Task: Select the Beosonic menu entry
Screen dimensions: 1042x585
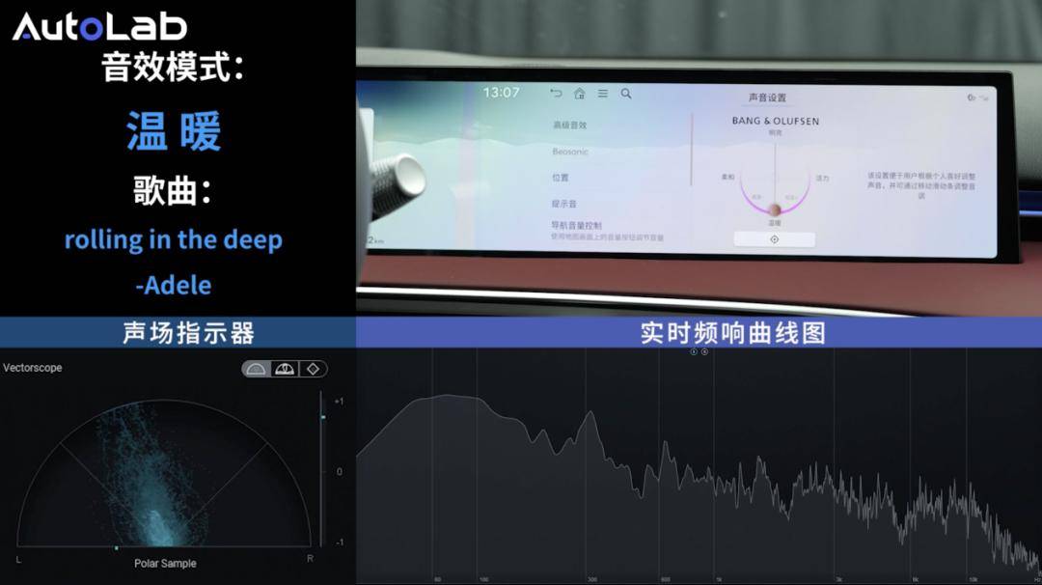Action: 570,152
